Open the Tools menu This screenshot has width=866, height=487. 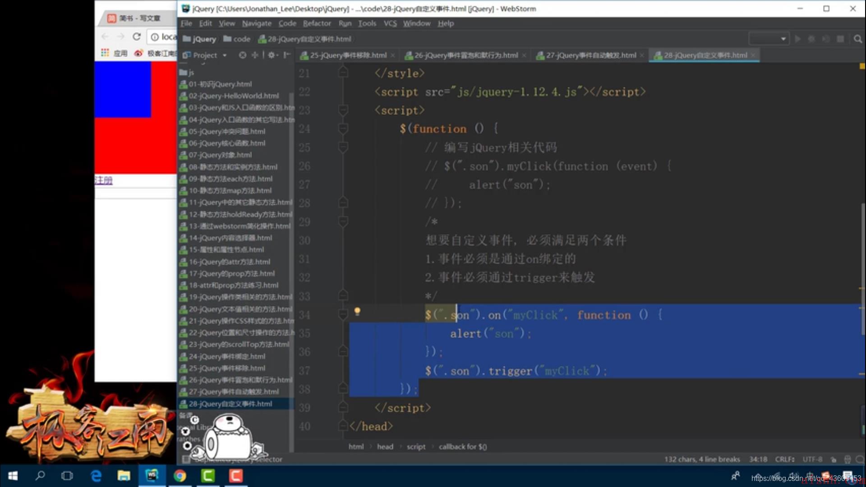coord(367,23)
